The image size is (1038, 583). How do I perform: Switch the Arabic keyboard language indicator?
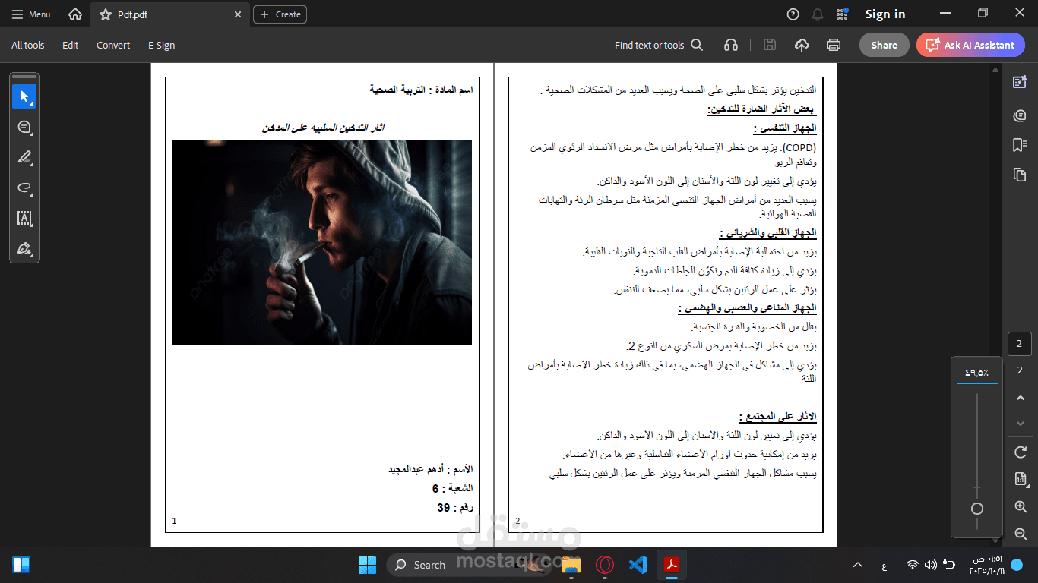click(884, 566)
